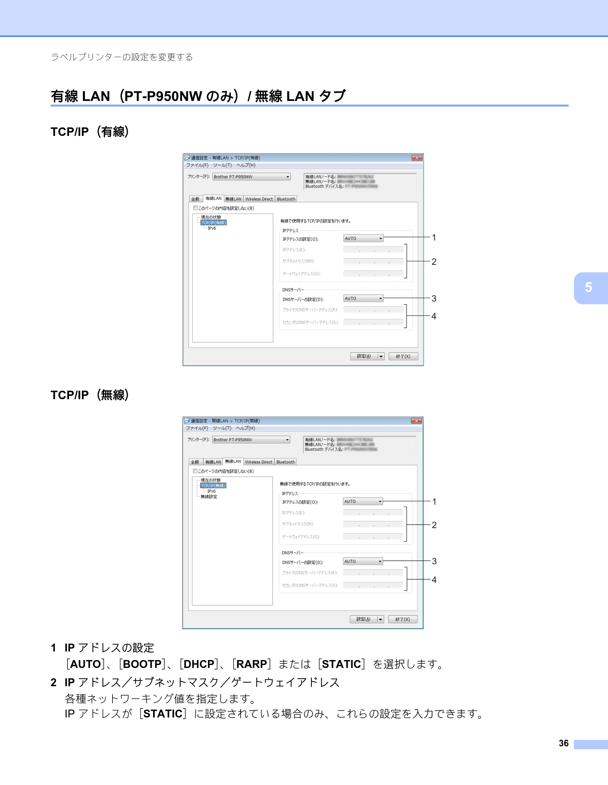608x785 pixels.
Task: Open Bluetooth tab in the wired dialog
Action: coord(286,199)
